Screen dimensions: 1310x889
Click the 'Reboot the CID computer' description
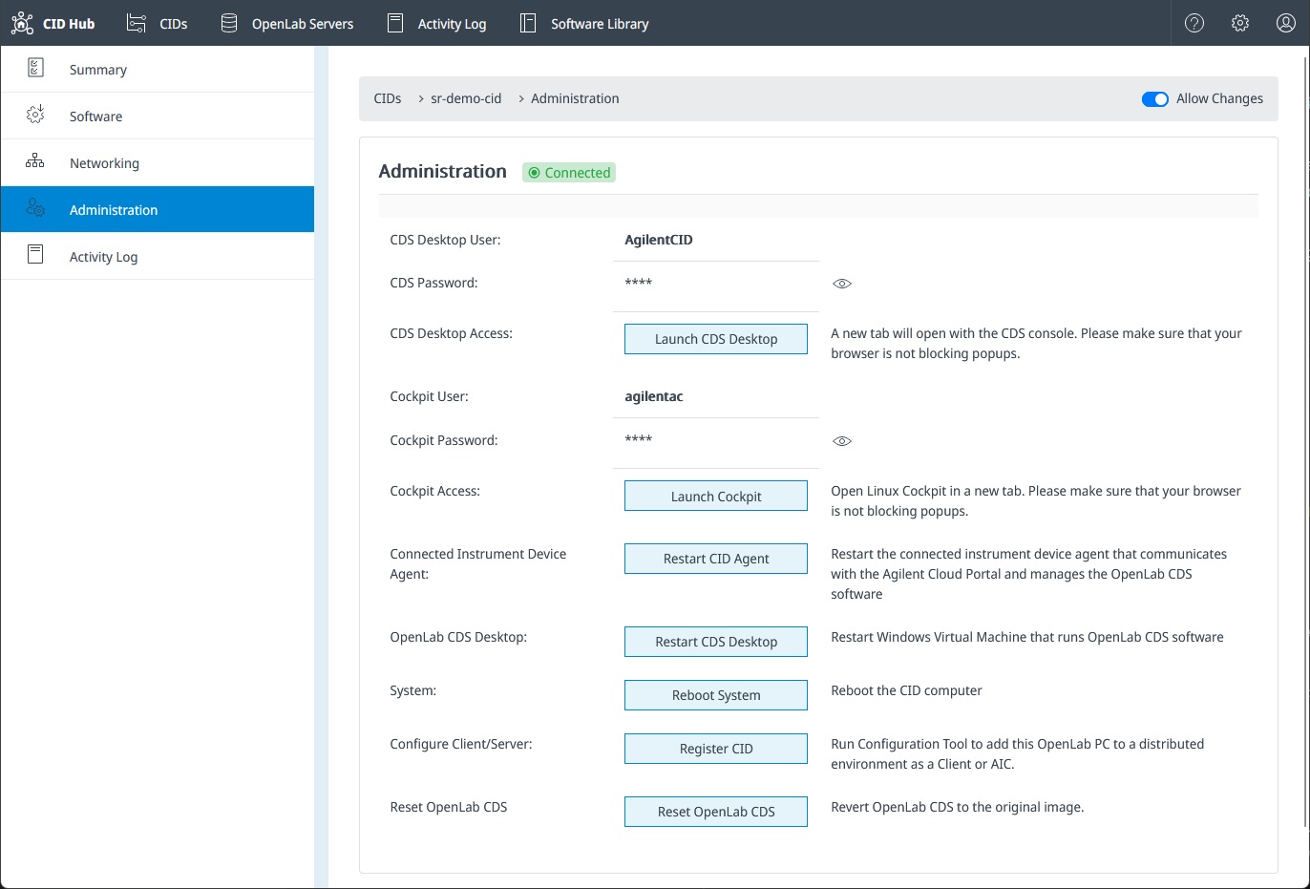pos(906,690)
